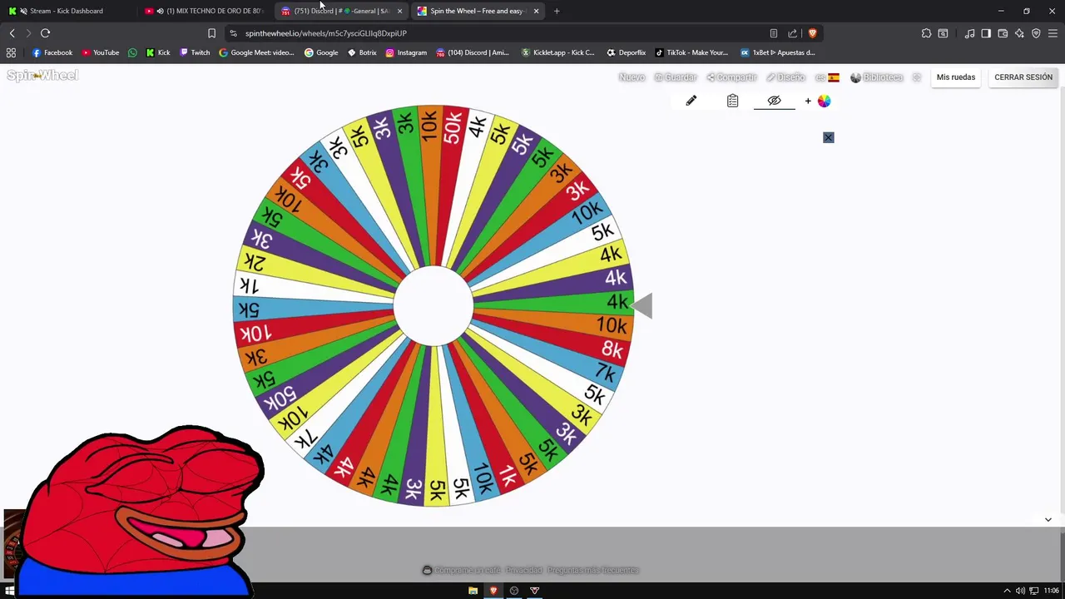Open Mis ruedas
This screenshot has width=1065, height=599.
(x=955, y=77)
